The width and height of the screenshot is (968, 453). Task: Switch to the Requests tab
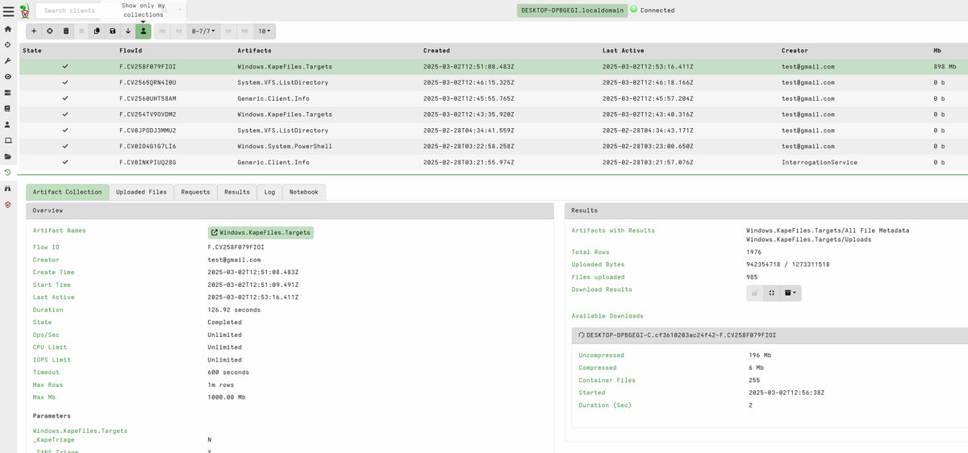195,192
